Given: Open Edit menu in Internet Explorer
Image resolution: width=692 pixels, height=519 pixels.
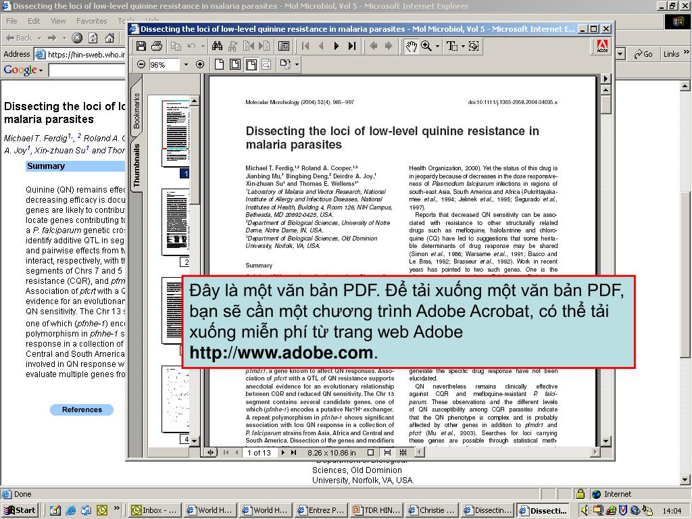Looking at the screenshot, I should tap(34, 21).
